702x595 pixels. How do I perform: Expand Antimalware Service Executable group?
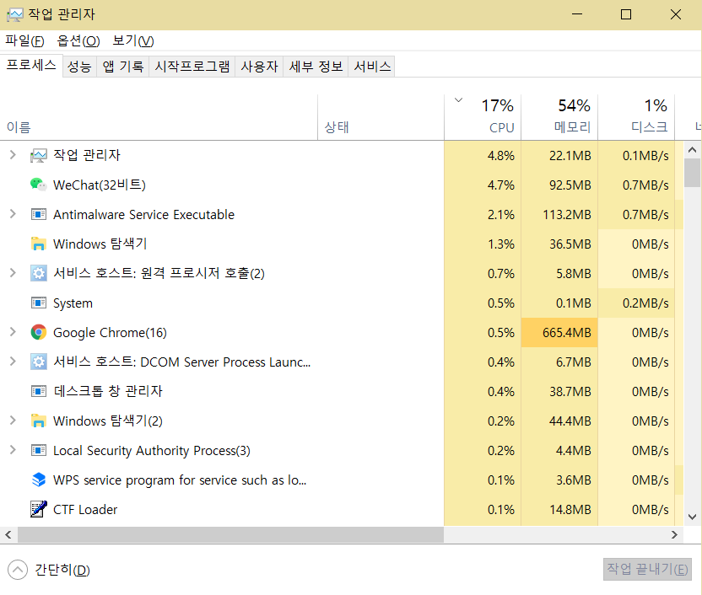(13, 214)
